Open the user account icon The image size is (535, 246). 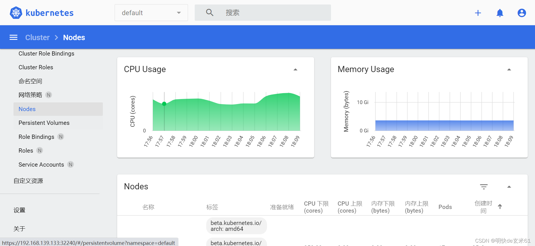click(522, 13)
